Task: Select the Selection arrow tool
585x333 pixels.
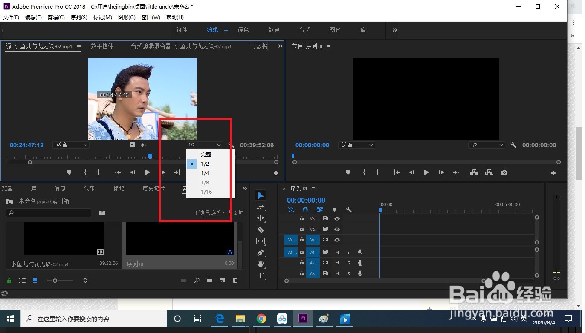Action: (261, 195)
